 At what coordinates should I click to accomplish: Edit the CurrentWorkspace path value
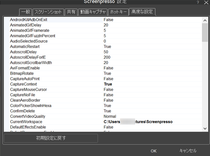(x=138, y=122)
